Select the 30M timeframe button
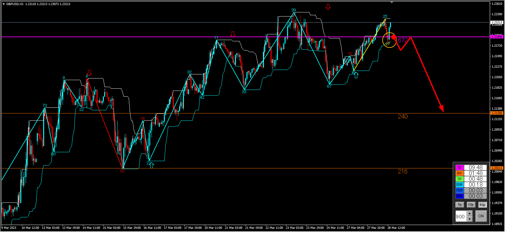Viewport: 505px width, 232px height. (459, 185)
